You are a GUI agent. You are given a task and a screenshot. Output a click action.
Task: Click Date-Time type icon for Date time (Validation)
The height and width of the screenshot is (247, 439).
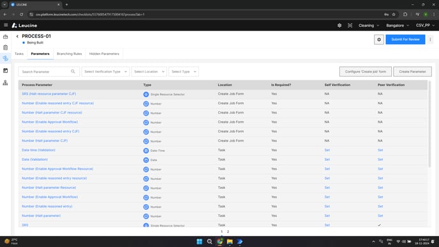(x=146, y=151)
